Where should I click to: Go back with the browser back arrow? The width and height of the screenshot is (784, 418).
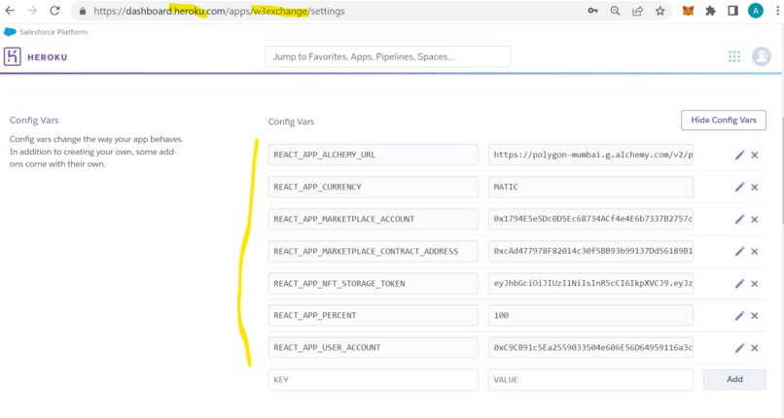click(x=10, y=11)
